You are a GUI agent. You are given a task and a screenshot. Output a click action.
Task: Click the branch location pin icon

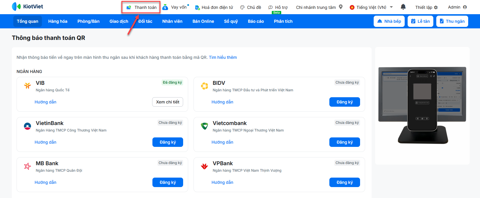(x=341, y=7)
